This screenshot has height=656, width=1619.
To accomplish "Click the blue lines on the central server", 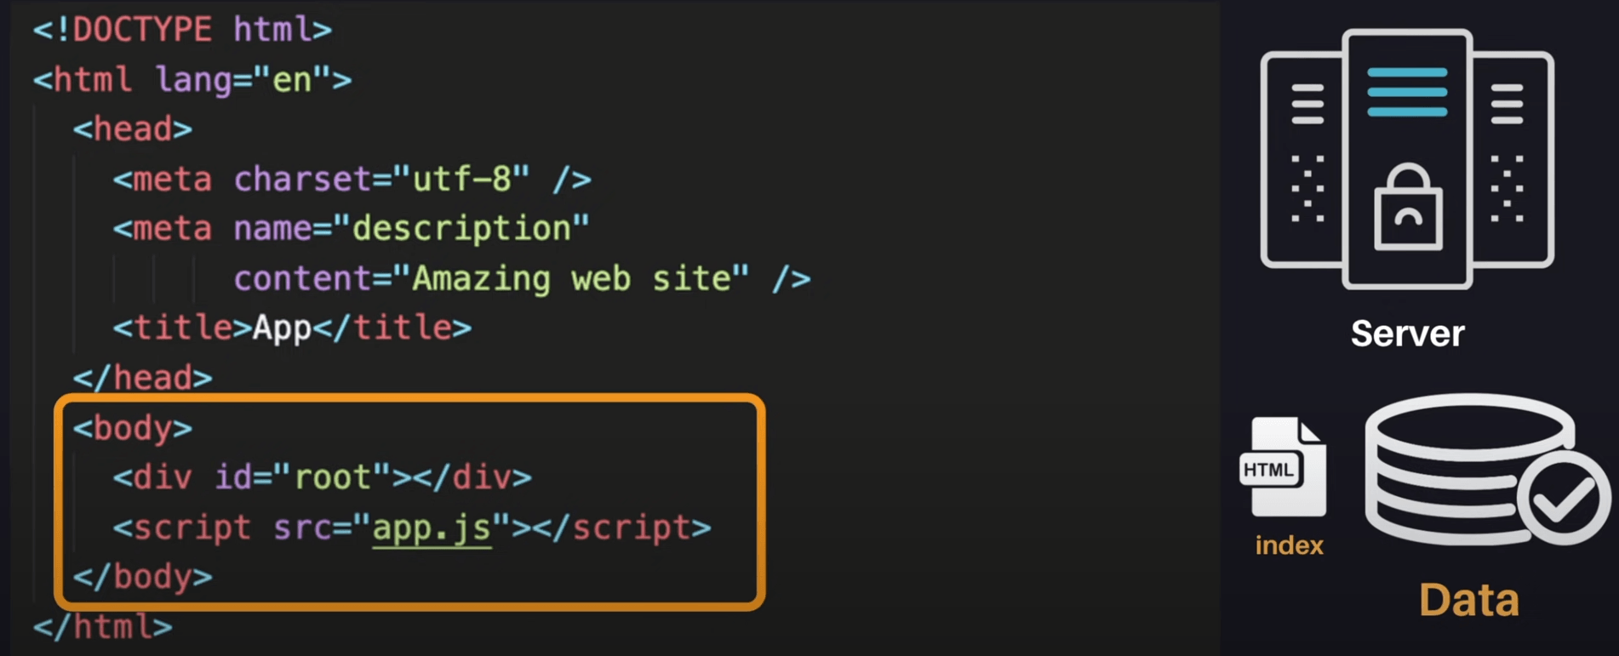I will point(1407,92).
